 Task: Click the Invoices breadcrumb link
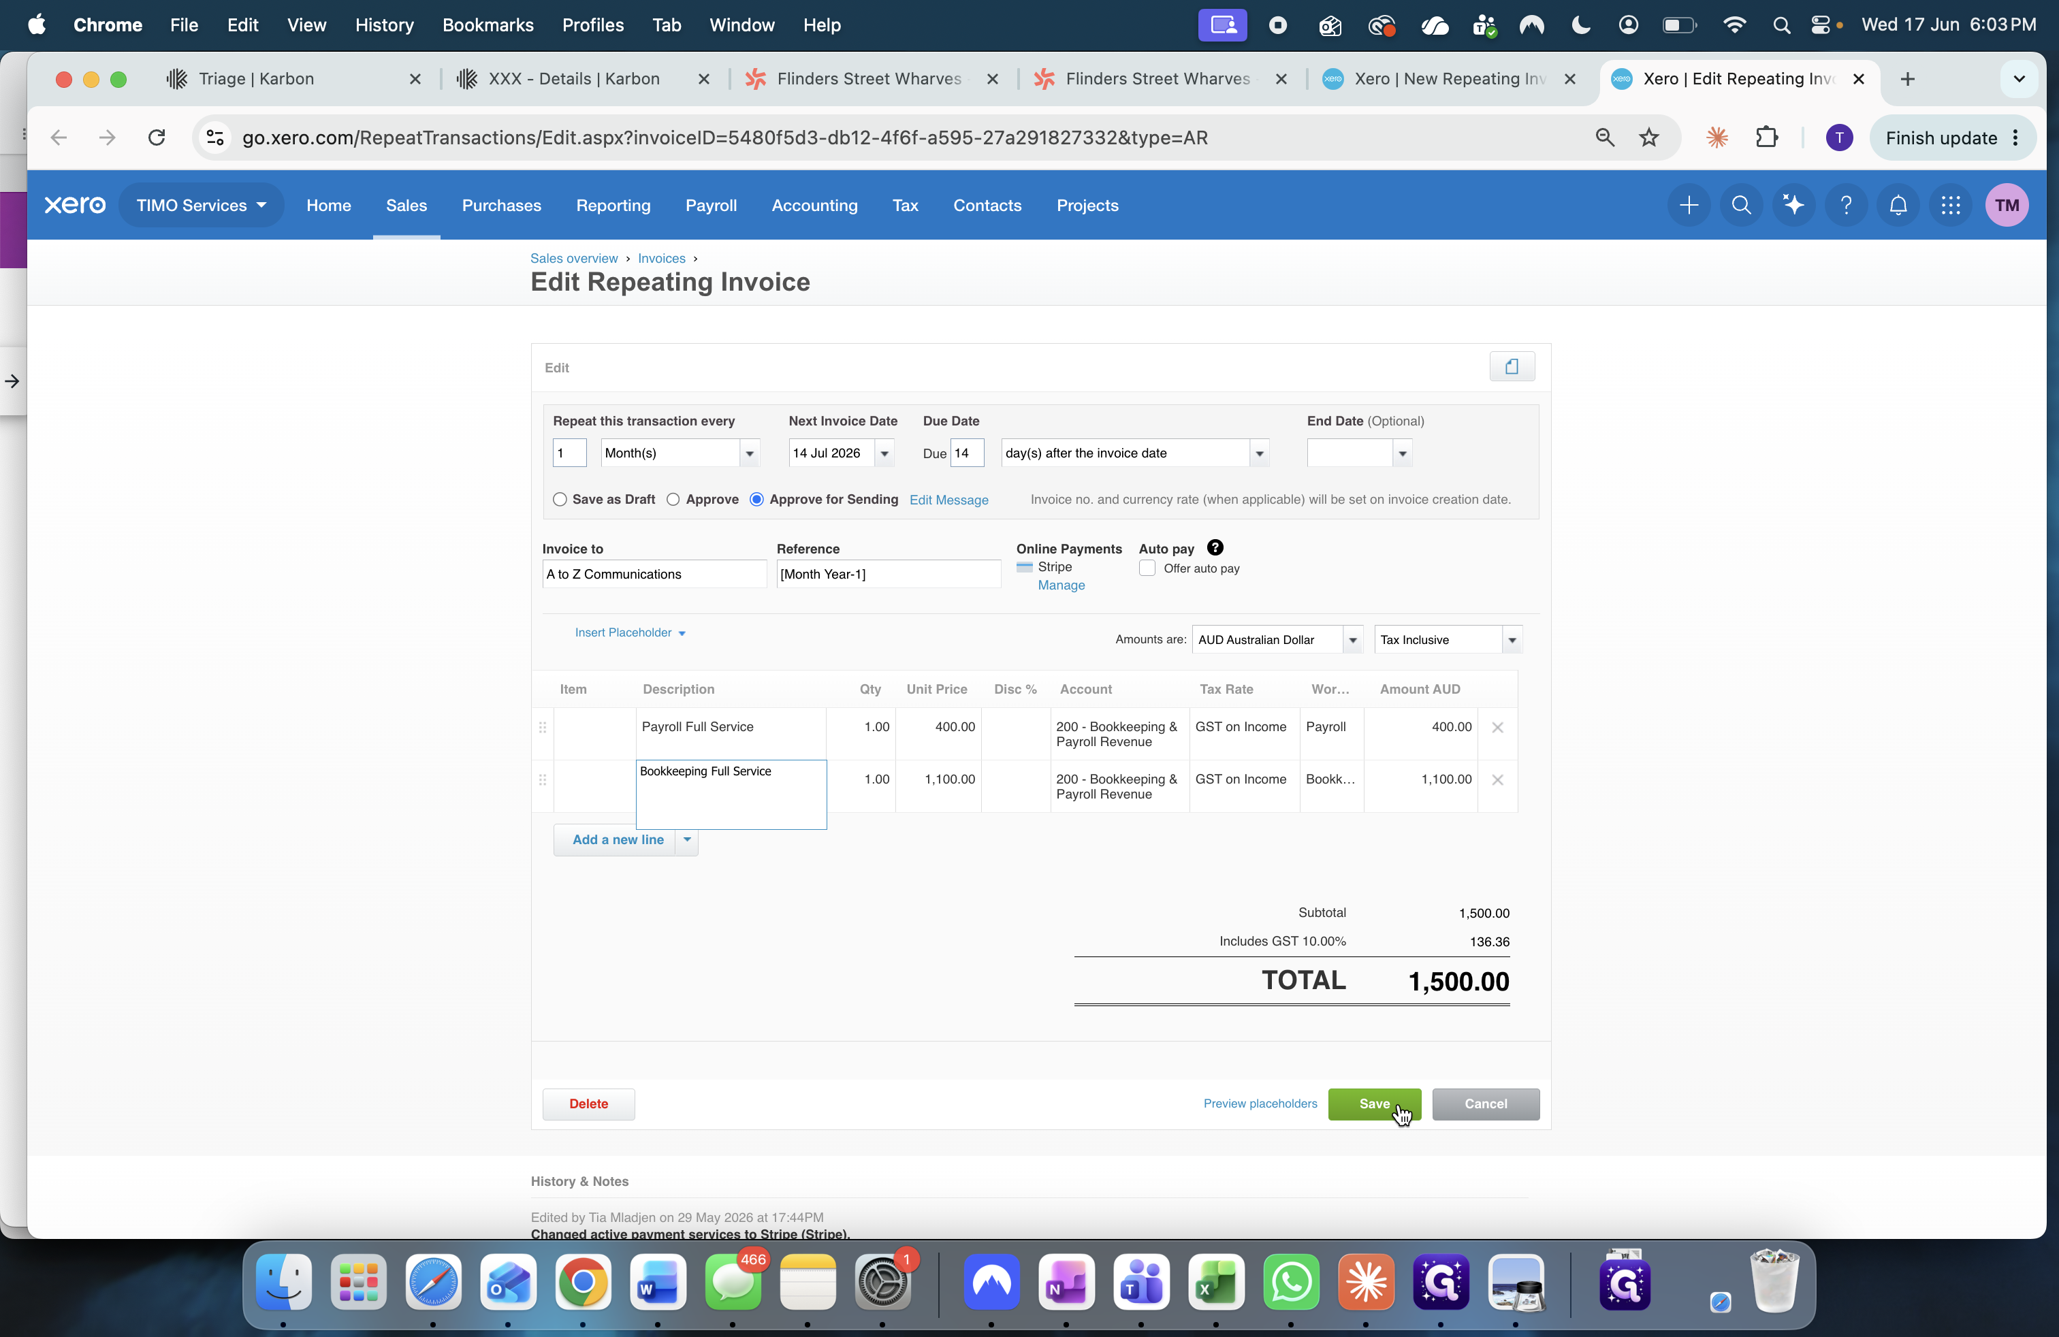pyautogui.click(x=661, y=258)
